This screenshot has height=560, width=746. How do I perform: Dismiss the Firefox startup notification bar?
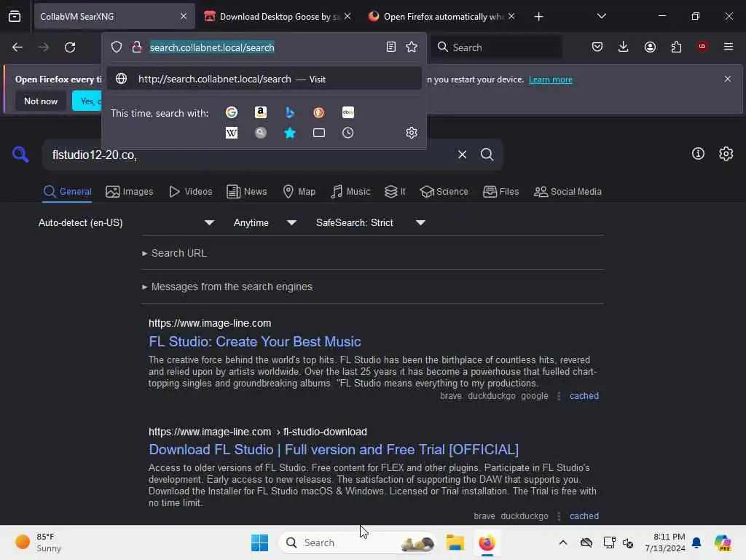[728, 79]
